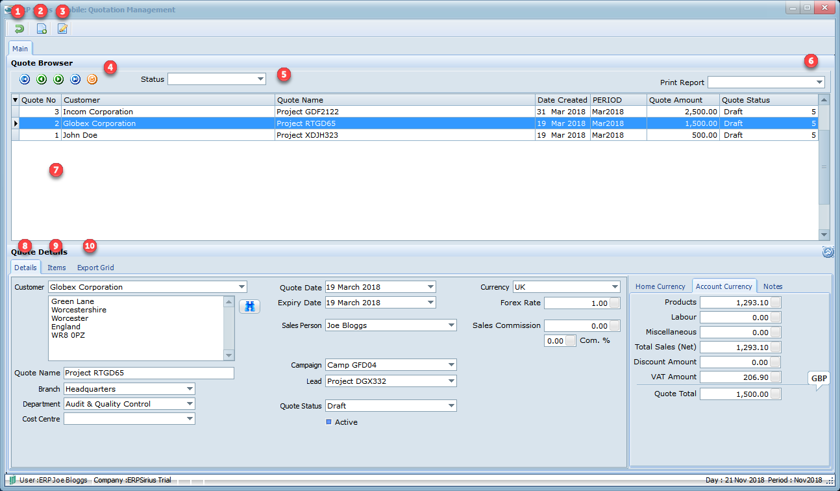Open the Currency dropdown
The width and height of the screenshot is (840, 491).
615,286
